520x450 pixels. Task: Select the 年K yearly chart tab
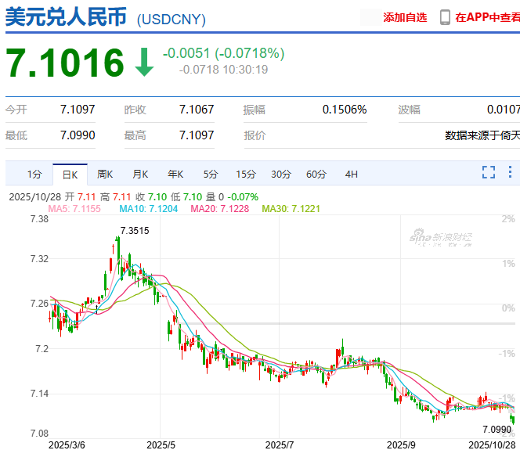point(175,174)
